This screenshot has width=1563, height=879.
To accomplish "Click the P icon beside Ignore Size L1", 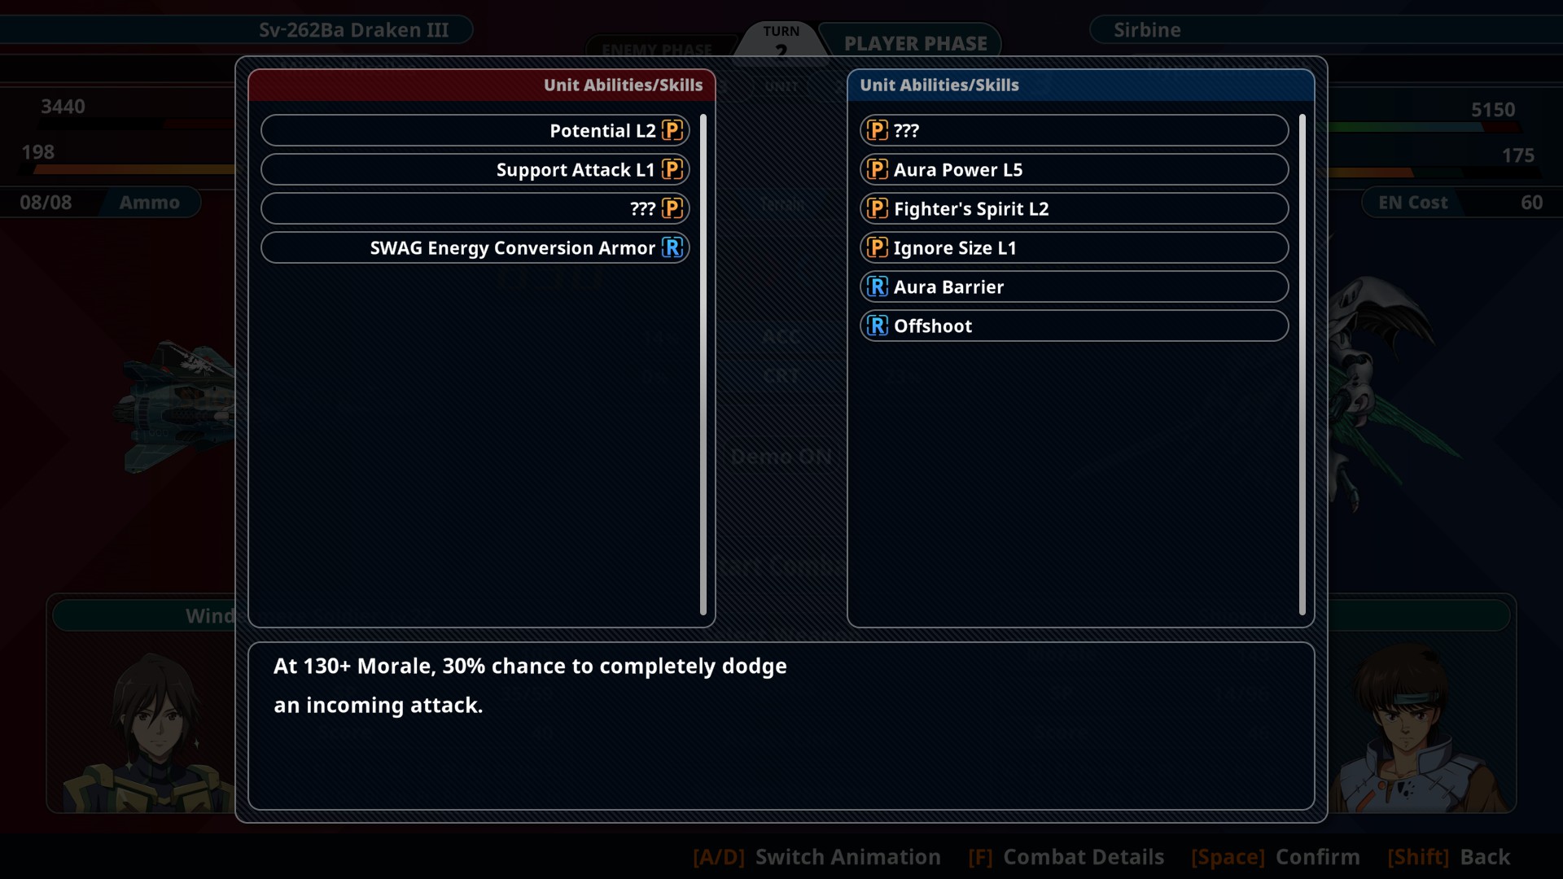I will tap(877, 247).
